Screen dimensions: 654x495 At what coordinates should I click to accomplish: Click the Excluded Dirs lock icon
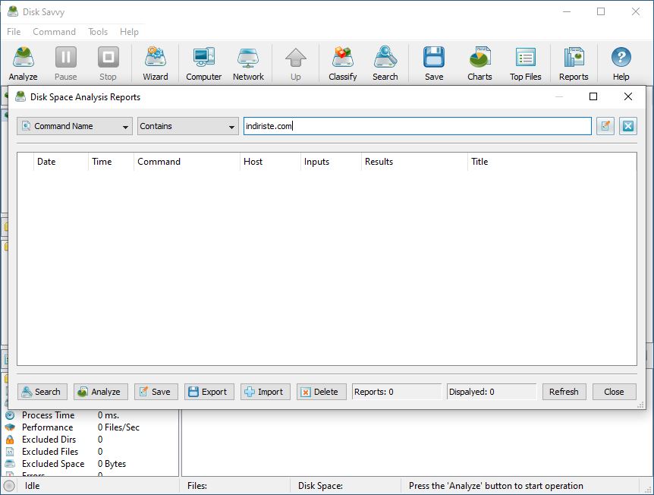pyautogui.click(x=10, y=440)
